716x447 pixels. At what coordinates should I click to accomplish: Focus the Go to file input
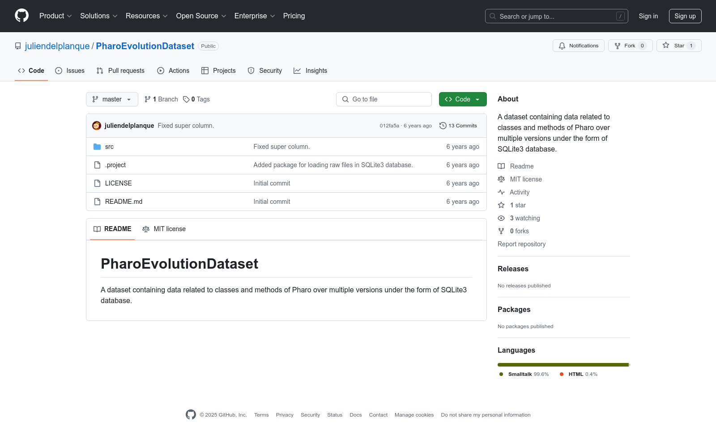pos(384,99)
